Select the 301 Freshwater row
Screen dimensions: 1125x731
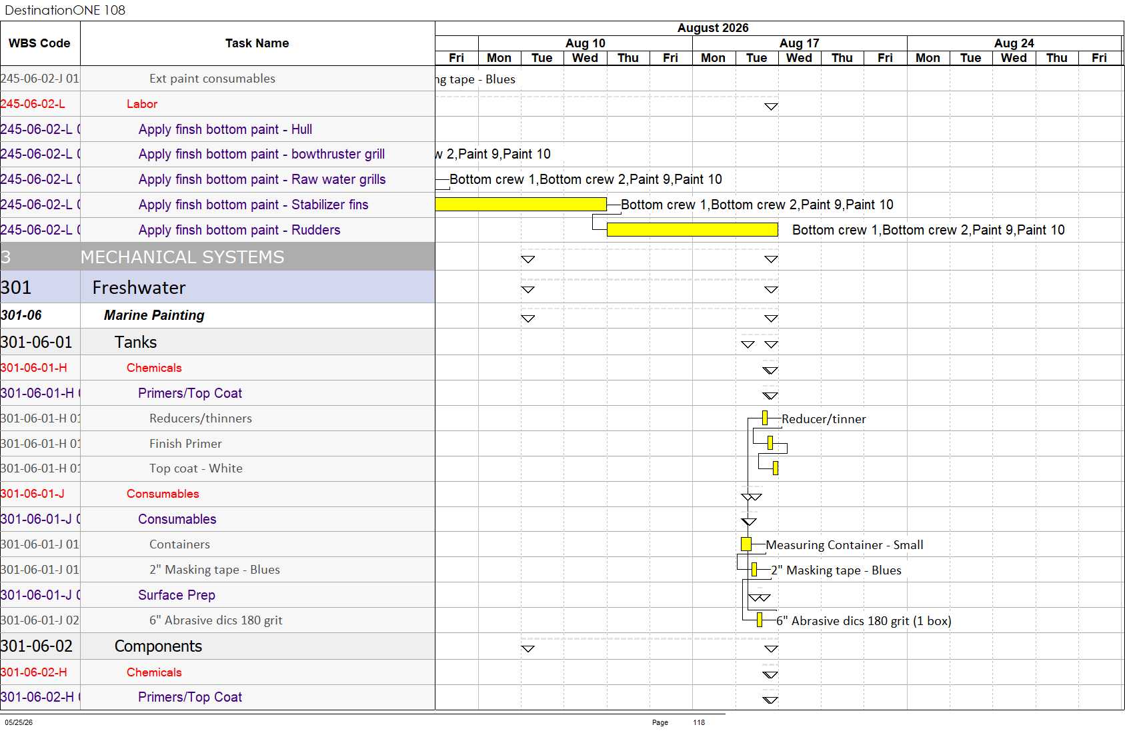click(217, 287)
